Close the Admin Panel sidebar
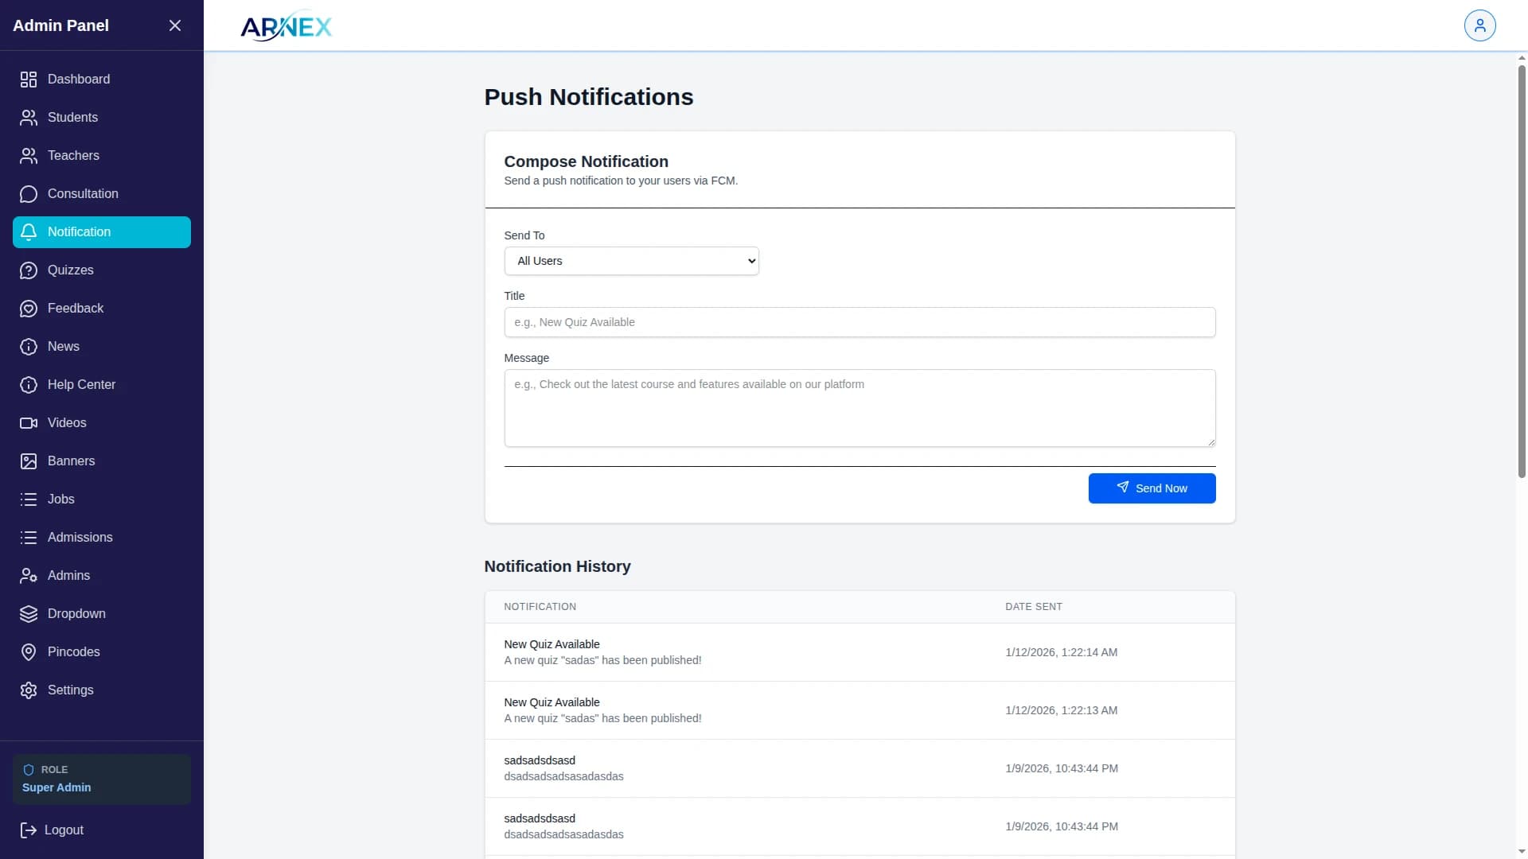The image size is (1528, 859). click(175, 25)
